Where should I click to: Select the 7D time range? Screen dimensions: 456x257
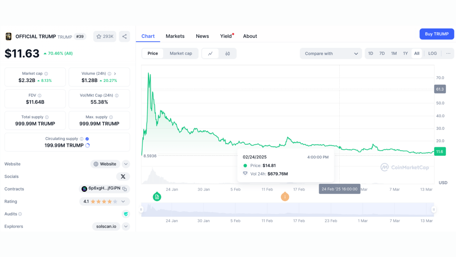[x=382, y=53]
